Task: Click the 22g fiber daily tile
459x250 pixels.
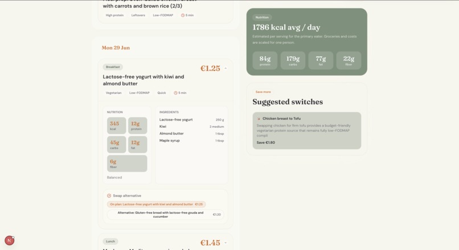Action: (349, 60)
